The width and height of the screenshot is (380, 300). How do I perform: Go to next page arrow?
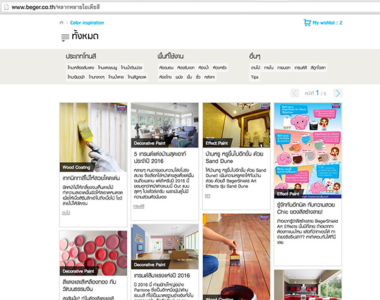338,93
